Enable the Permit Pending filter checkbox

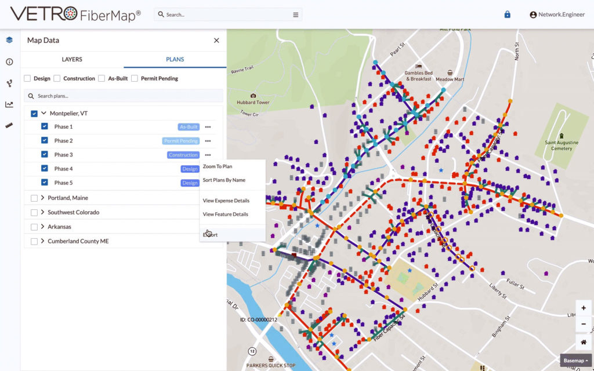(135, 78)
